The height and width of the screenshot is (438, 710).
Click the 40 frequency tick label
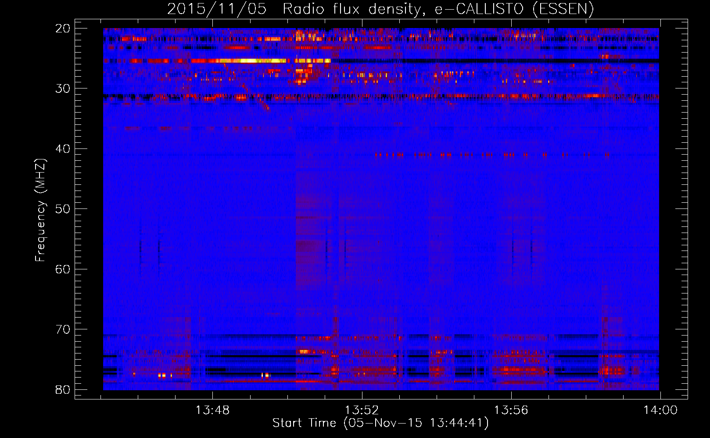63,149
